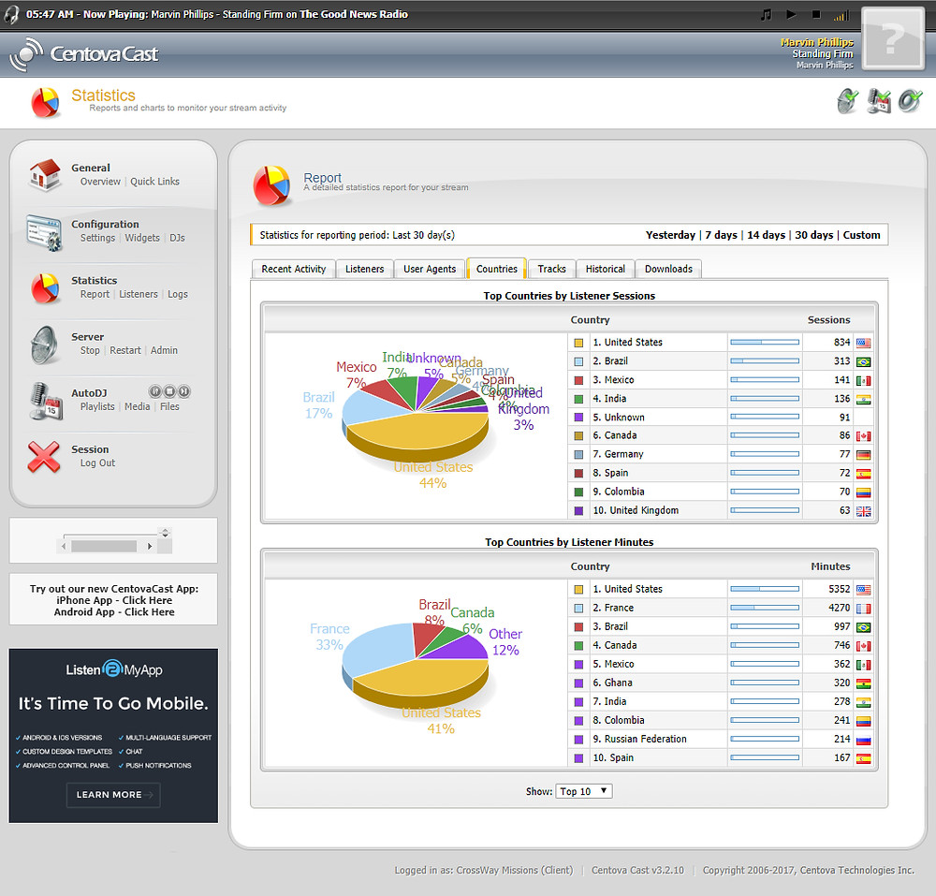The height and width of the screenshot is (896, 936).
Task: Click Log Out under Session
Action: 98,463
